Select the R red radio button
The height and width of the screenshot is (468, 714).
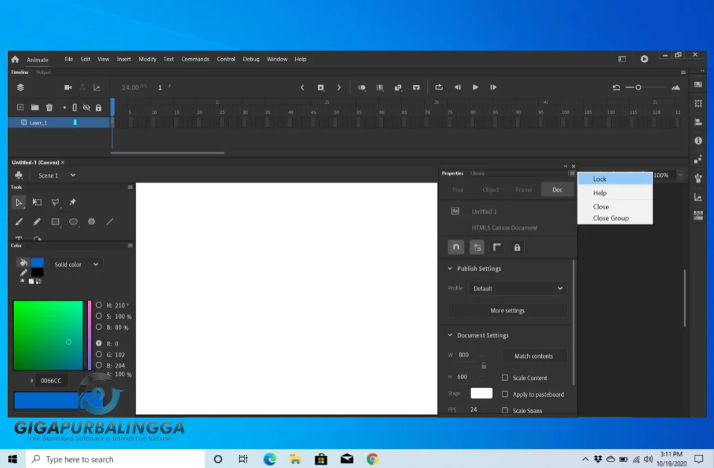99,344
